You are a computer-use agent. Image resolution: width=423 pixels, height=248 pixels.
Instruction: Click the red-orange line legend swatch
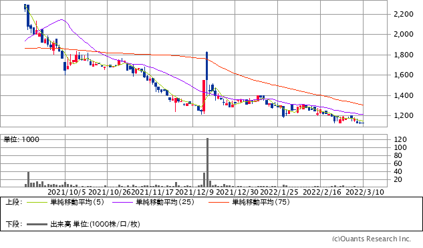click(x=219, y=202)
